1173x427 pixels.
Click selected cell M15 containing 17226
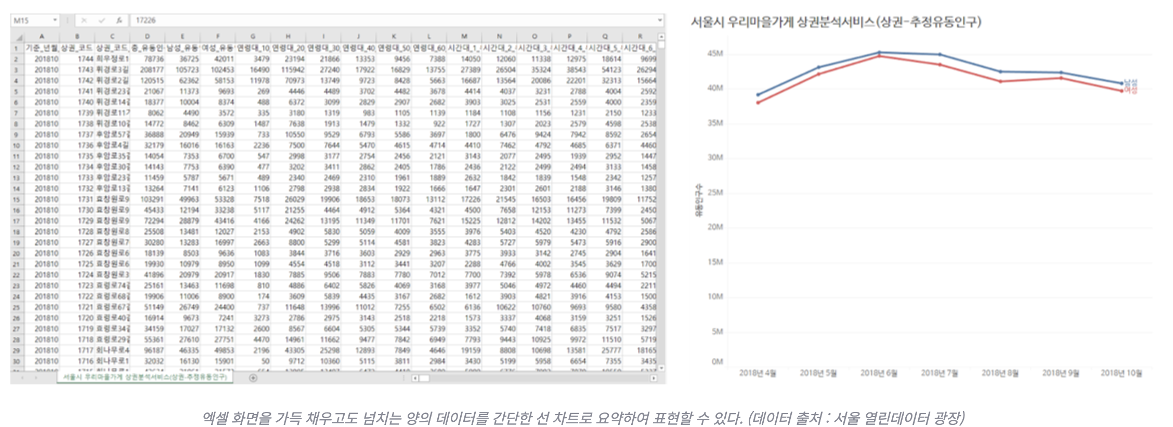pyautogui.click(x=464, y=199)
